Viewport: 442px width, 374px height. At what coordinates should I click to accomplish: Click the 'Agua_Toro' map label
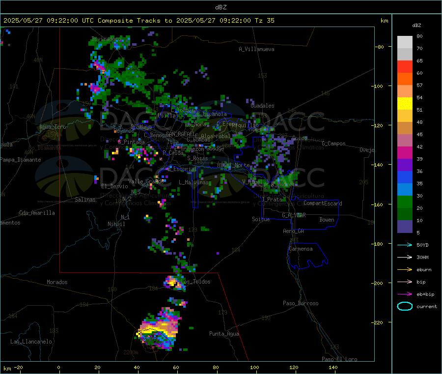53,127
